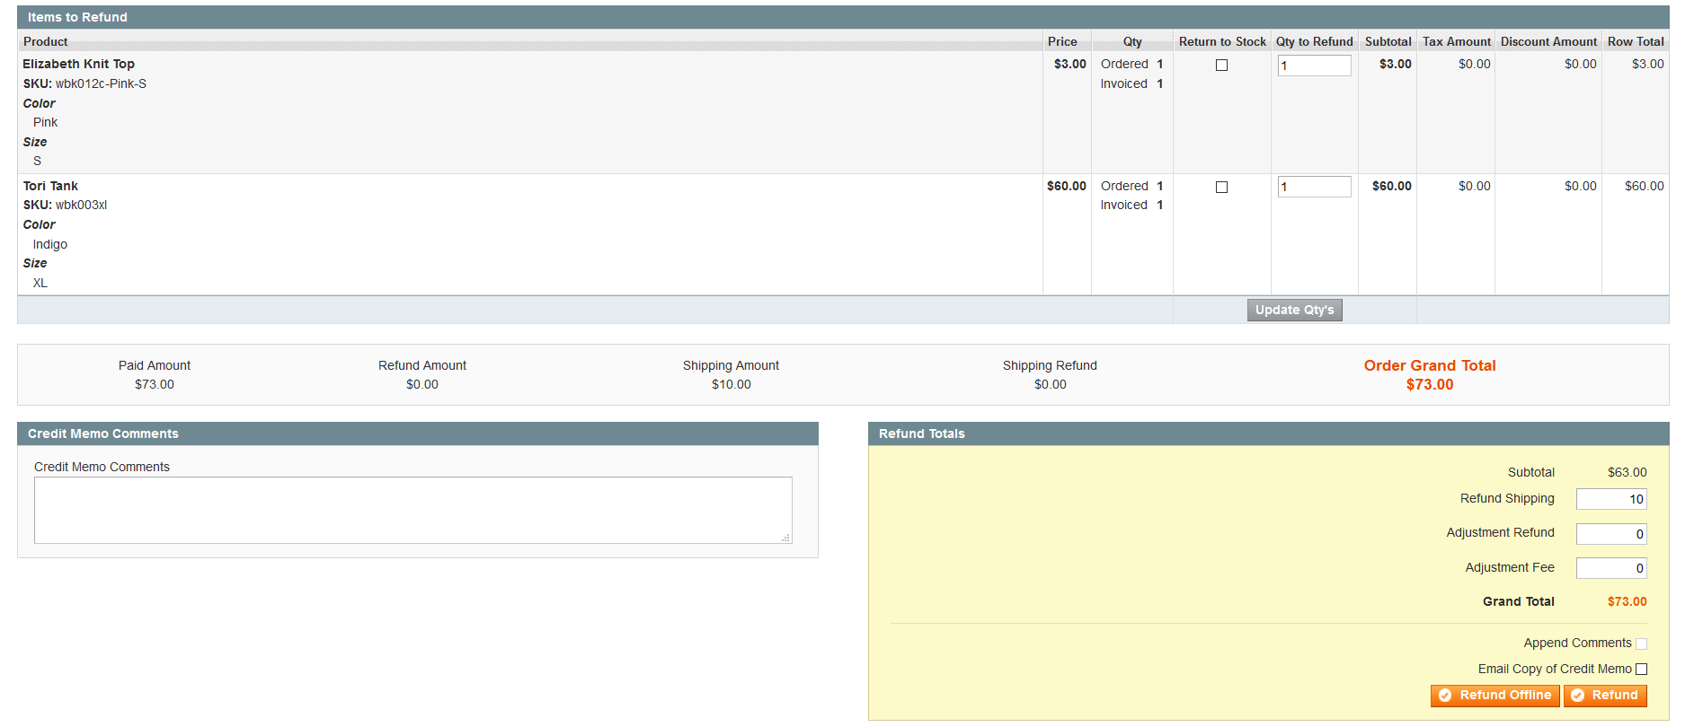Focus the Adjustment Refund input
This screenshot has height=727, width=1694.
(1610, 534)
